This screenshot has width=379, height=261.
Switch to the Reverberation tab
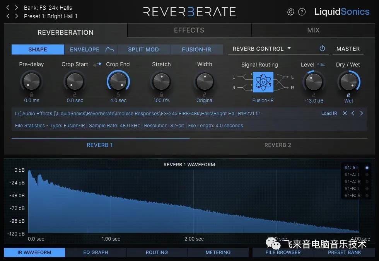(x=65, y=32)
